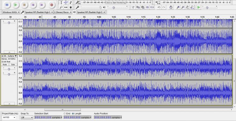The height and width of the screenshot is (121, 236).
Task: Pause playback with the Pause button
Action: pyautogui.click(x=7, y=5)
